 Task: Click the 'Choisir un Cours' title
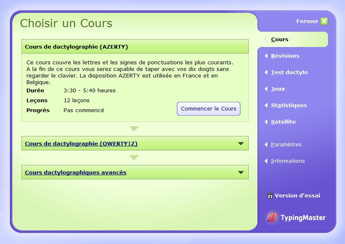(x=66, y=23)
